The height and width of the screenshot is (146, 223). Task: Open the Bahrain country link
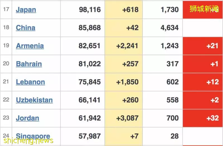[x=29, y=64]
